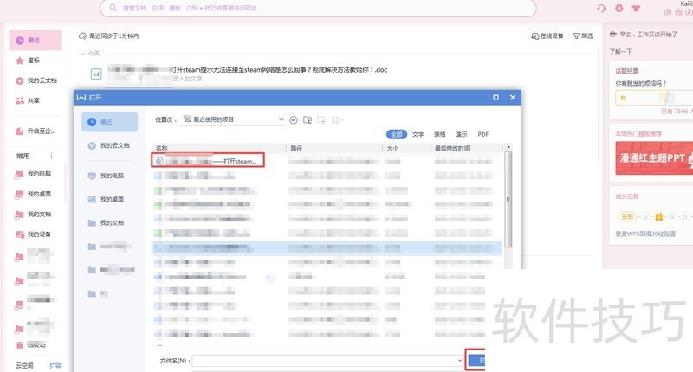Open the customer service headset icon
693x372 pixels.
pyautogui.click(x=601, y=9)
